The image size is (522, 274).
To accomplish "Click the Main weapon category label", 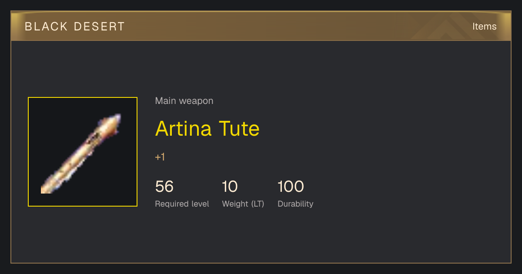I will click(184, 101).
